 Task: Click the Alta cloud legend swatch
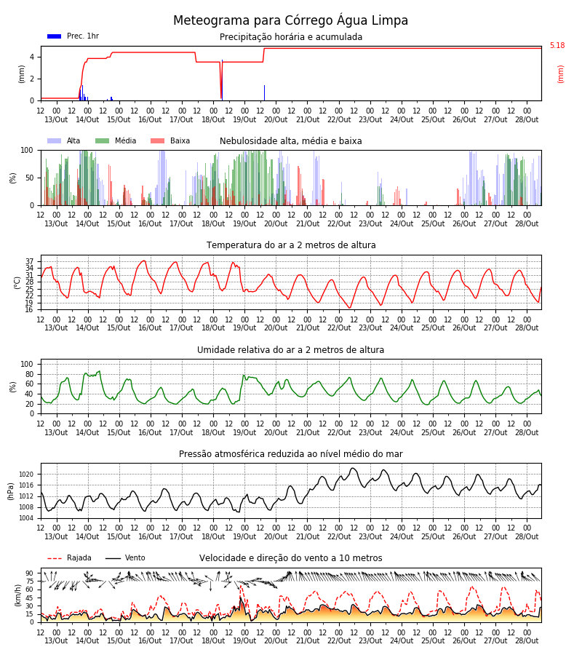click(55, 140)
